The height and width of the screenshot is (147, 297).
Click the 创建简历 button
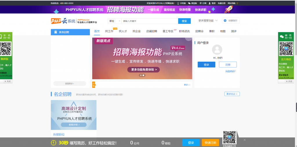(231, 21)
